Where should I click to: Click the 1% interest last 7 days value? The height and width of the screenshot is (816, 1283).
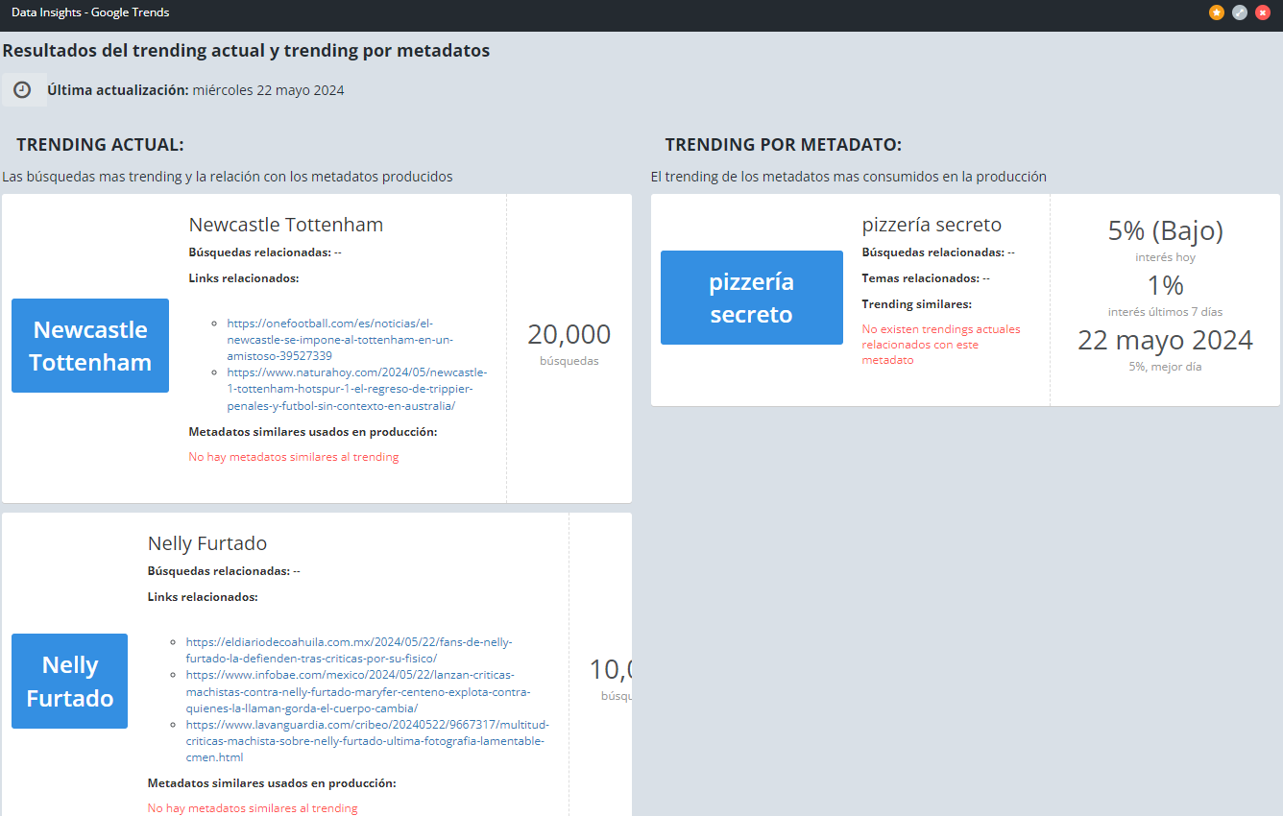pyautogui.click(x=1165, y=285)
